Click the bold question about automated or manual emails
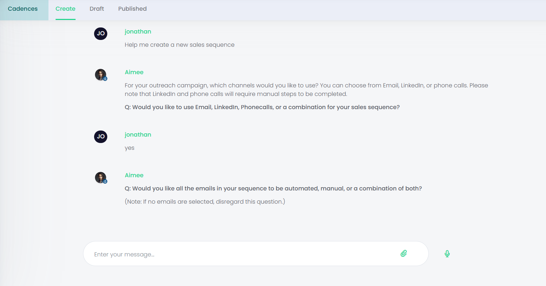The height and width of the screenshot is (286, 546). pyautogui.click(x=273, y=189)
